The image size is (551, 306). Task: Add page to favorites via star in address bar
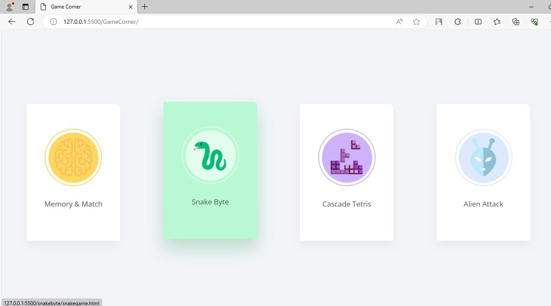click(416, 21)
